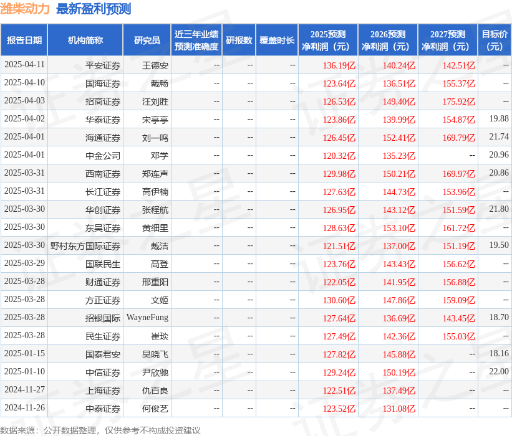Click researcher 何俊艺 name

click(x=148, y=409)
